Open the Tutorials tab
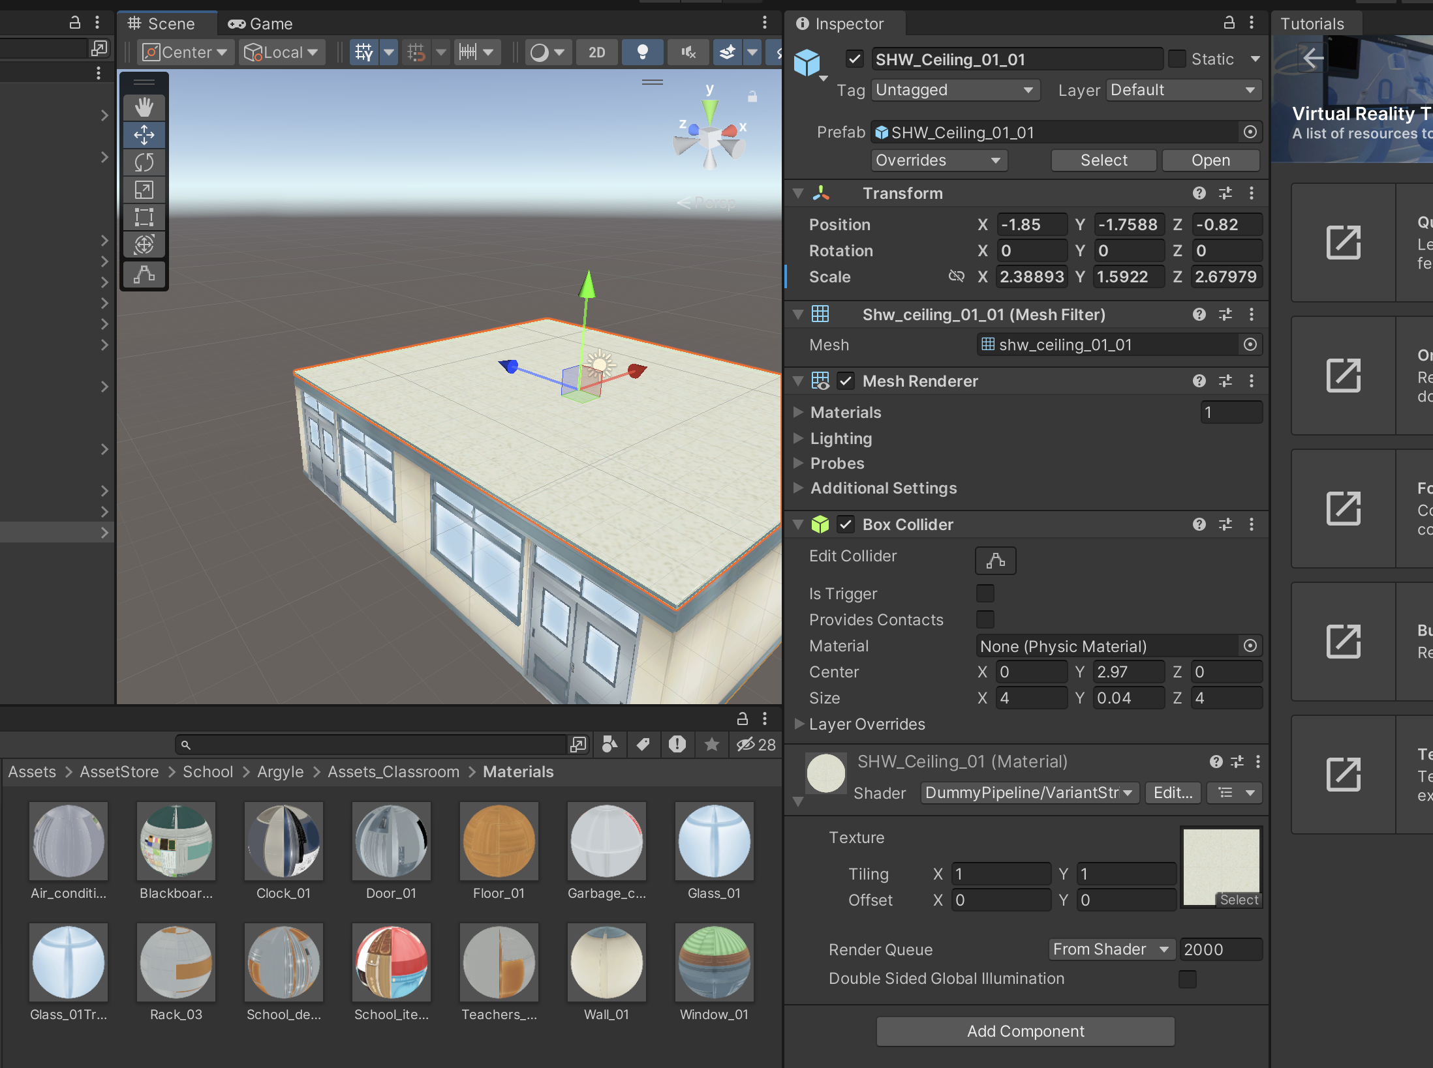Image resolution: width=1433 pixels, height=1068 pixels. tap(1312, 24)
